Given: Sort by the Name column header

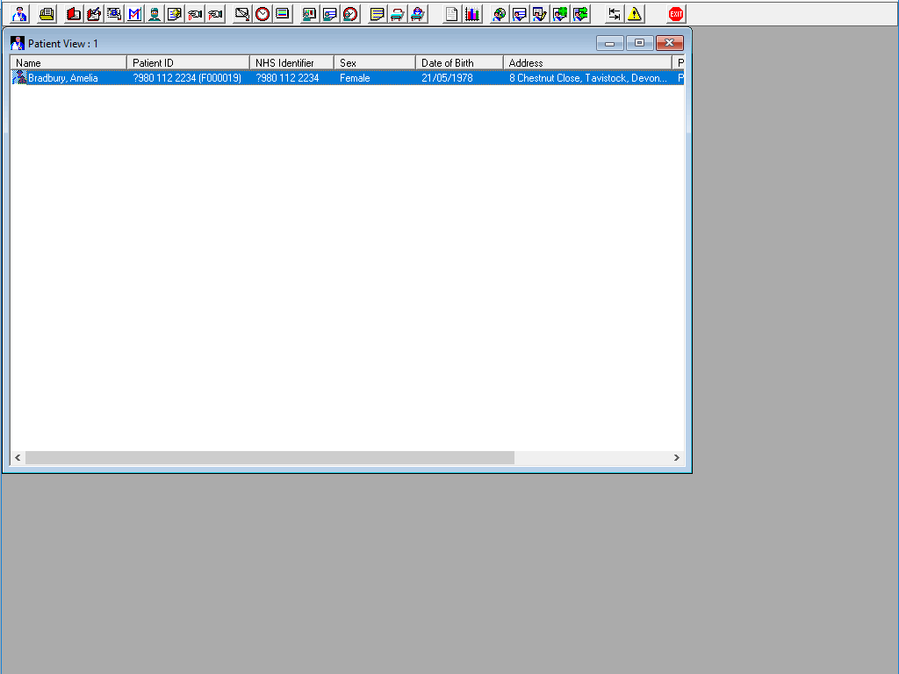Looking at the screenshot, I should pos(68,62).
